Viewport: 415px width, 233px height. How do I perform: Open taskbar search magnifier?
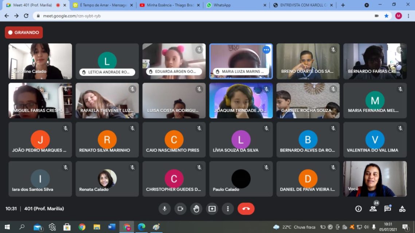click(x=22, y=227)
